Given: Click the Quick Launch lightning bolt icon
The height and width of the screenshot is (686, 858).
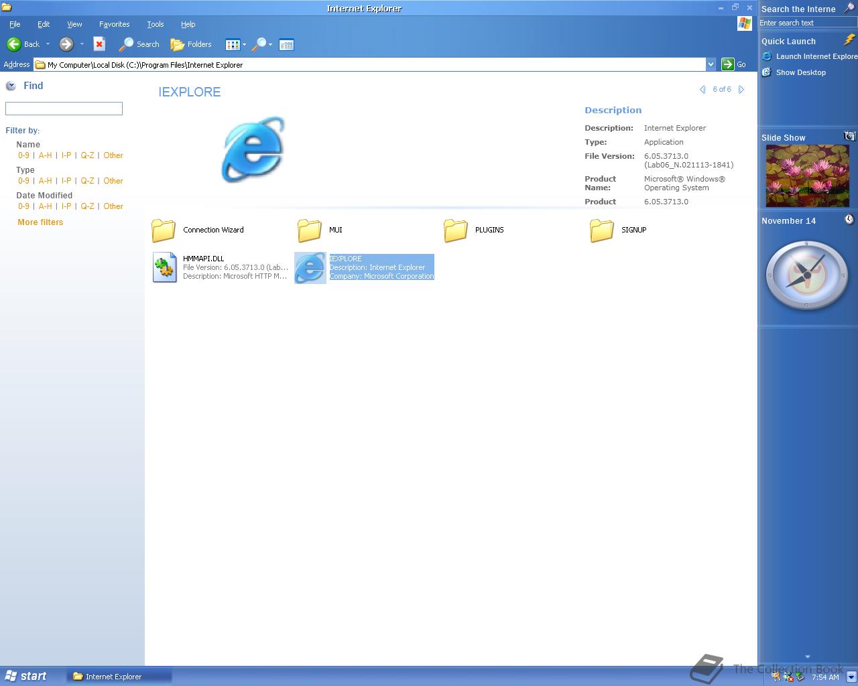Looking at the screenshot, I should pos(849,40).
